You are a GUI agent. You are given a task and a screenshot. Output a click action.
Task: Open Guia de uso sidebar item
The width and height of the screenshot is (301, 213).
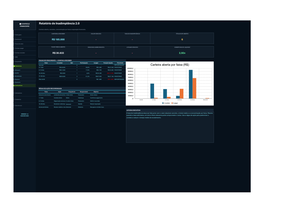click(25, 105)
